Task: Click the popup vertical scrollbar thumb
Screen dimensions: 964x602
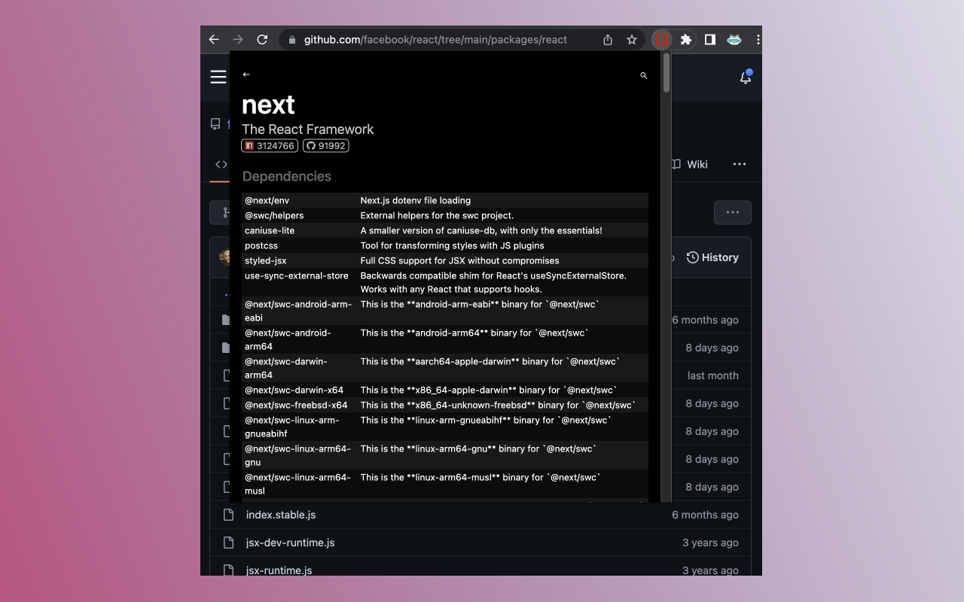Action: [667, 73]
